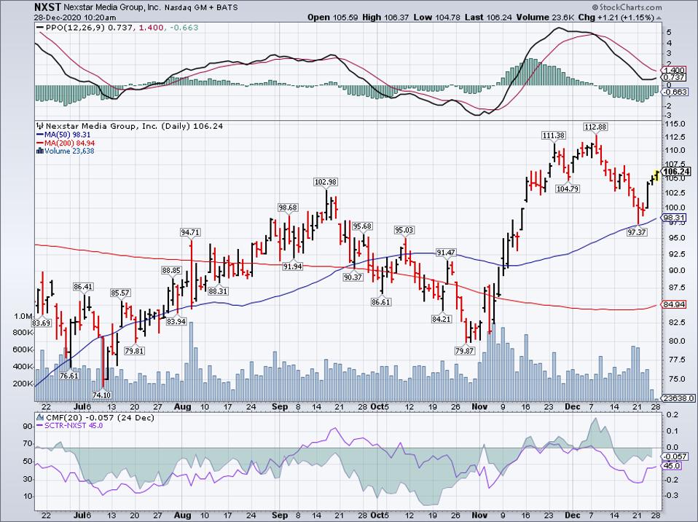Click the 85.57 price annotation
Viewport: 698px width, 522px height.
tap(120, 293)
